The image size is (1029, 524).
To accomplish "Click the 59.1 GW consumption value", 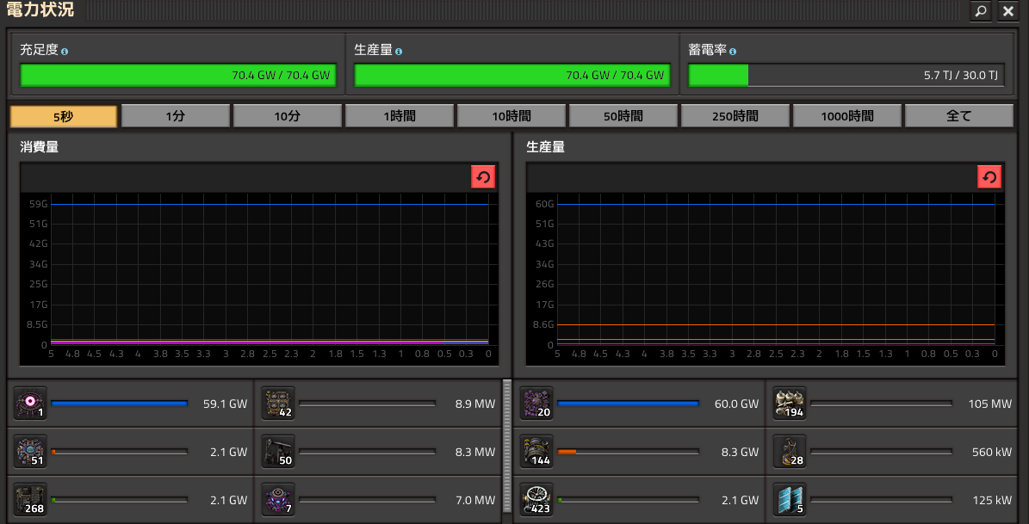I will click(x=225, y=404).
